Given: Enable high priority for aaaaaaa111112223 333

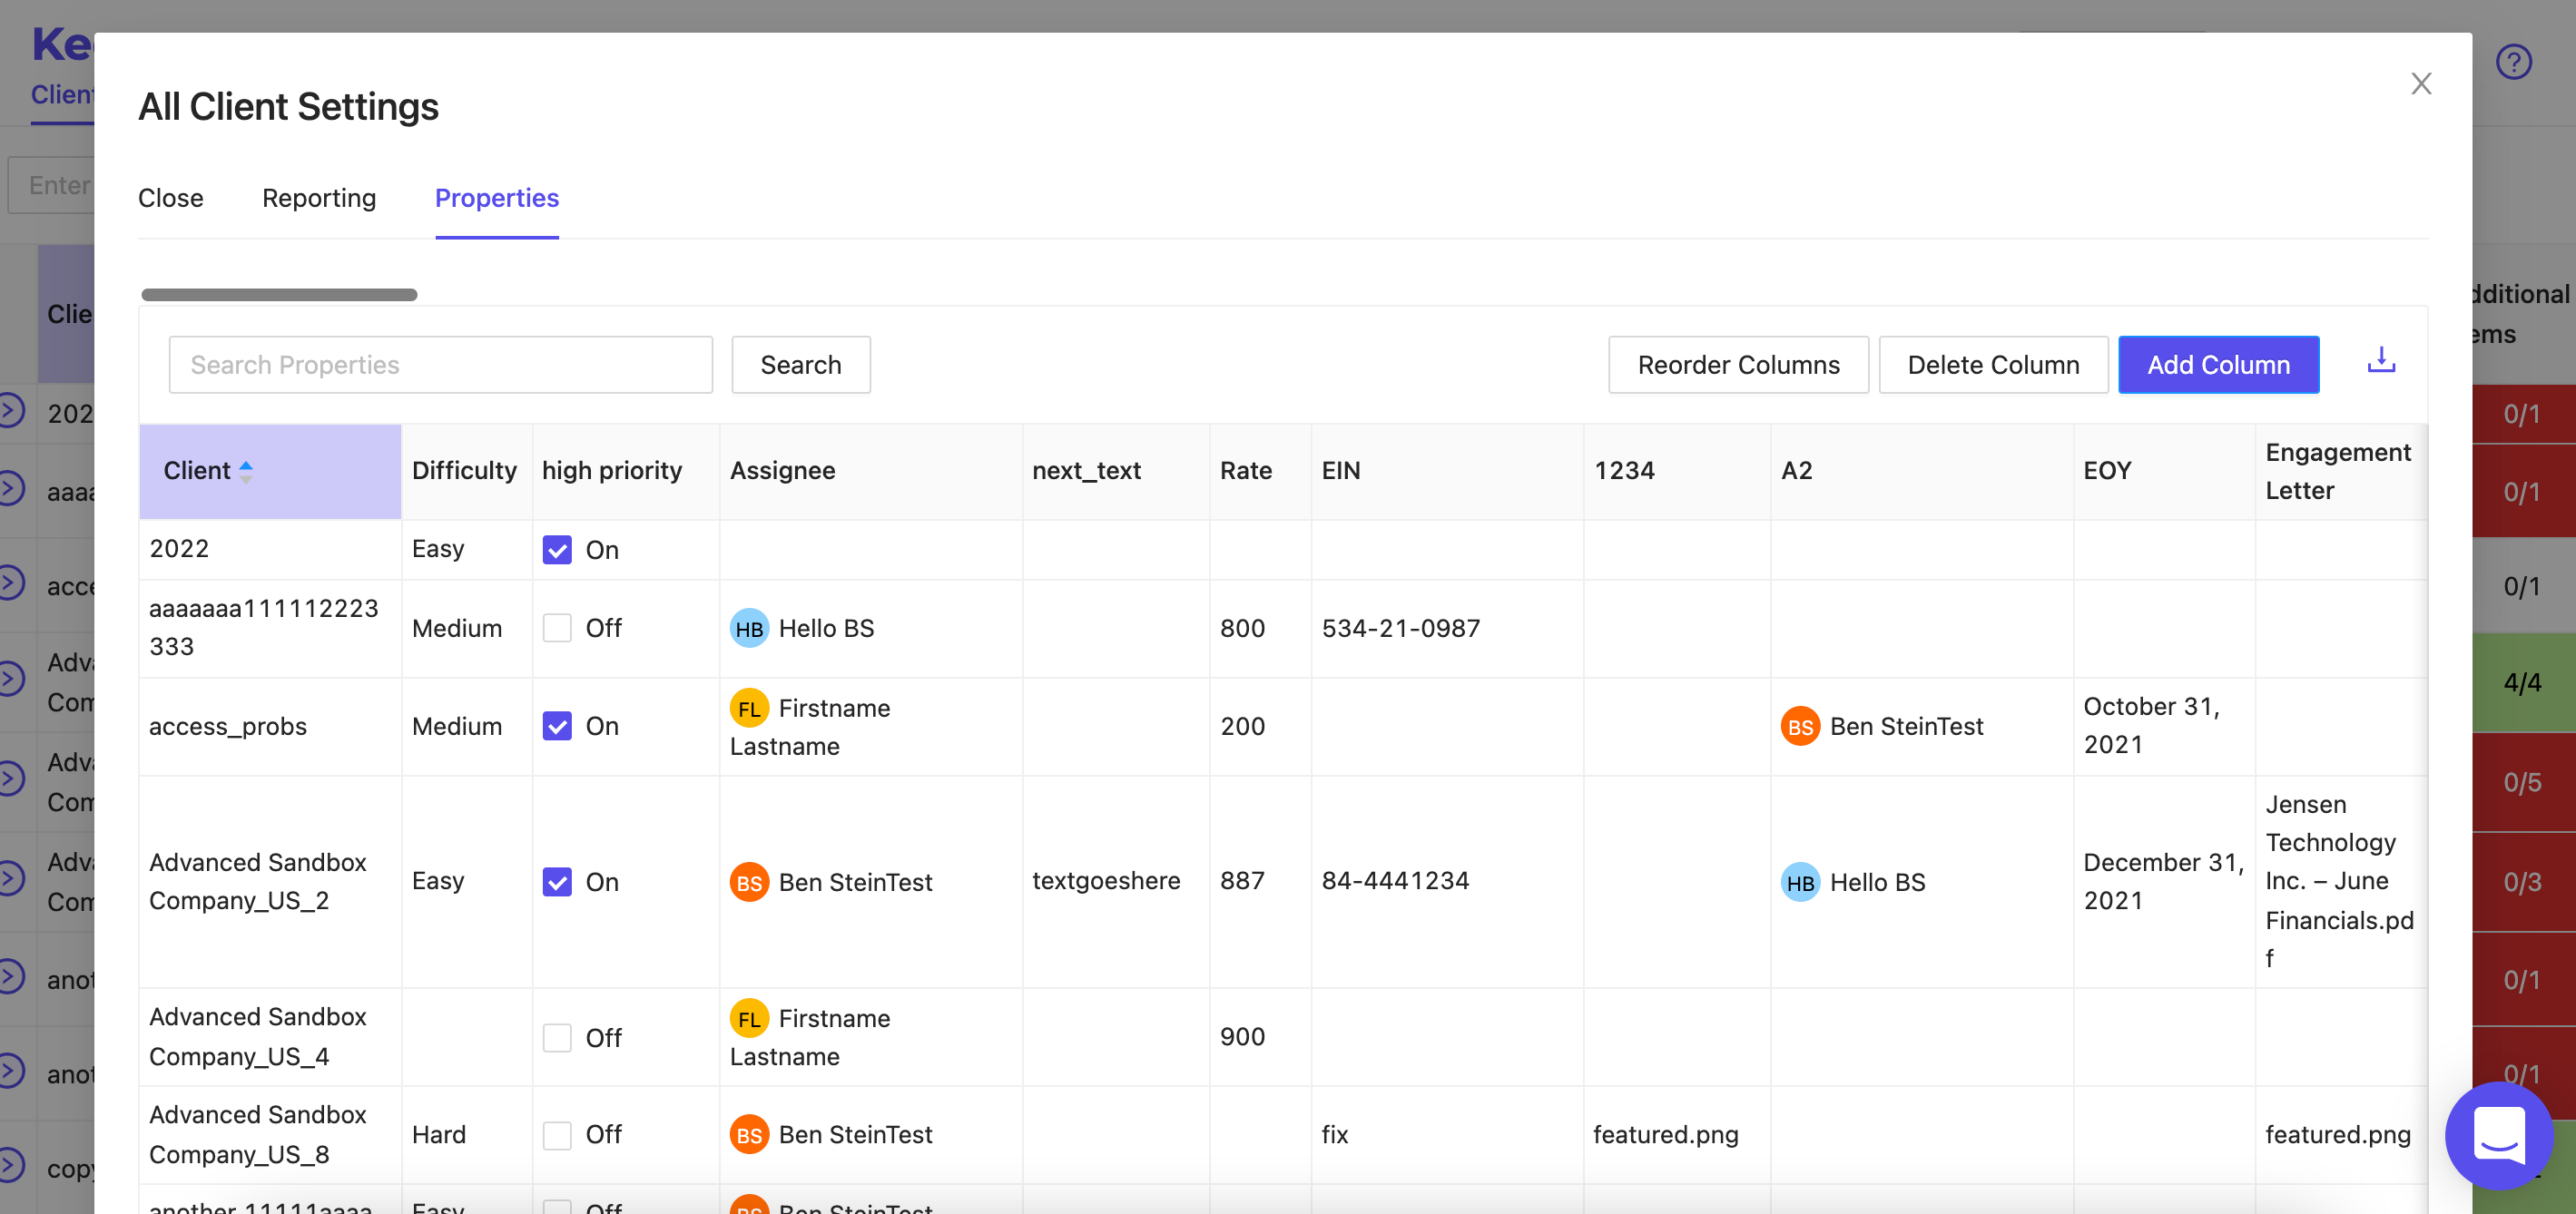Looking at the screenshot, I should pos(557,629).
